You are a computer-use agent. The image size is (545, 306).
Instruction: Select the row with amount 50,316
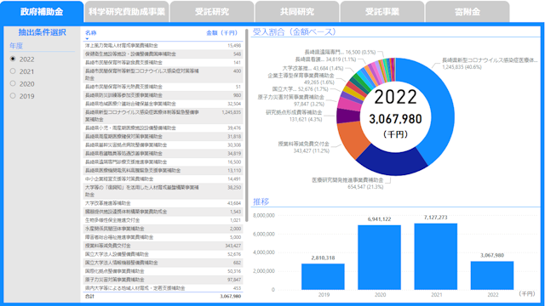tap(163, 271)
